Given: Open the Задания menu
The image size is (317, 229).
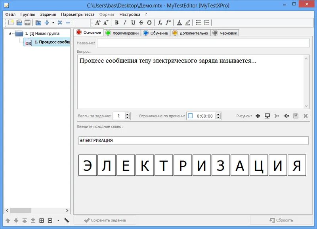Looking at the screenshot, I should coord(48,14).
